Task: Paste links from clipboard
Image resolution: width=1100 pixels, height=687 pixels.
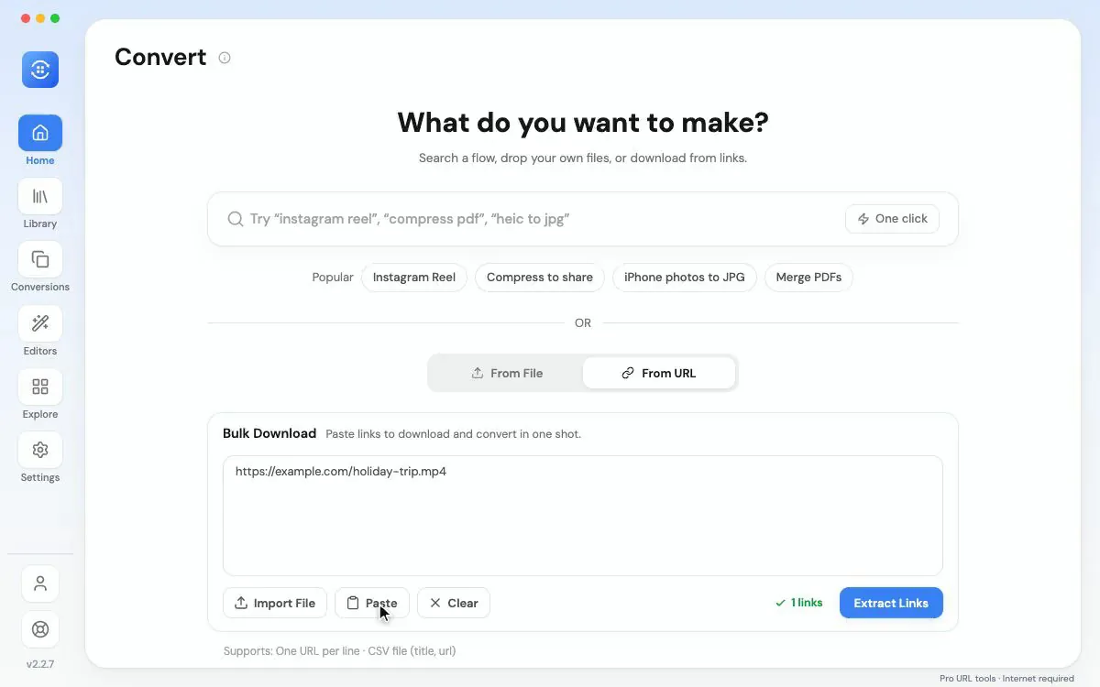Action: click(x=372, y=603)
